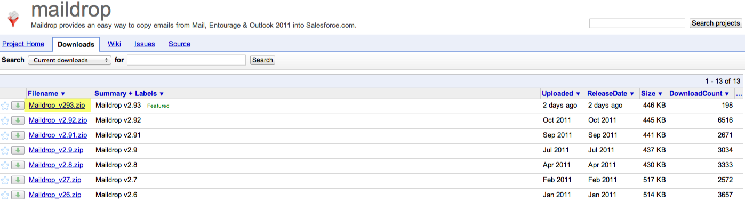
Task: Expand the DownloadCount column sort menu
Action: tap(699, 94)
